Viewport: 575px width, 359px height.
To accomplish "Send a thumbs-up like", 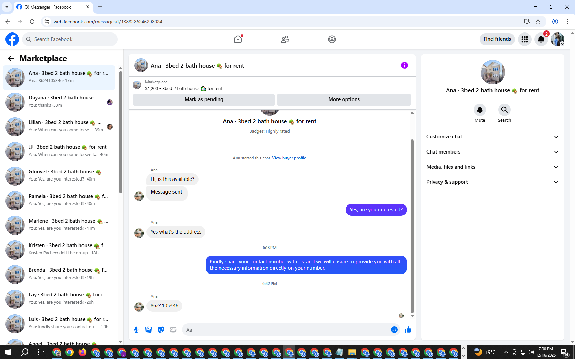I will point(408,330).
